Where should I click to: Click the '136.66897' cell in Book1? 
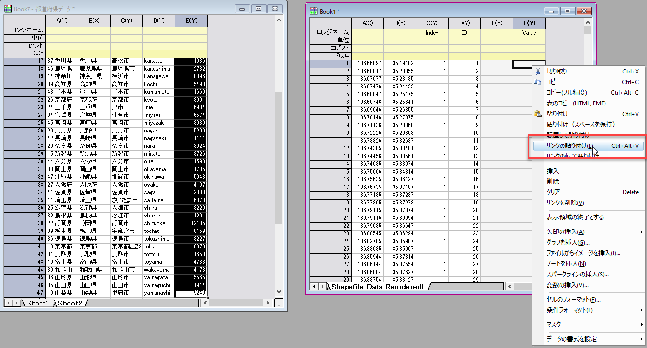coord(367,63)
